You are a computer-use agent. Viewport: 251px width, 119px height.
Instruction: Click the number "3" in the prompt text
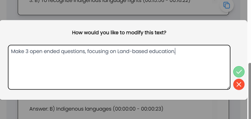point(27,51)
